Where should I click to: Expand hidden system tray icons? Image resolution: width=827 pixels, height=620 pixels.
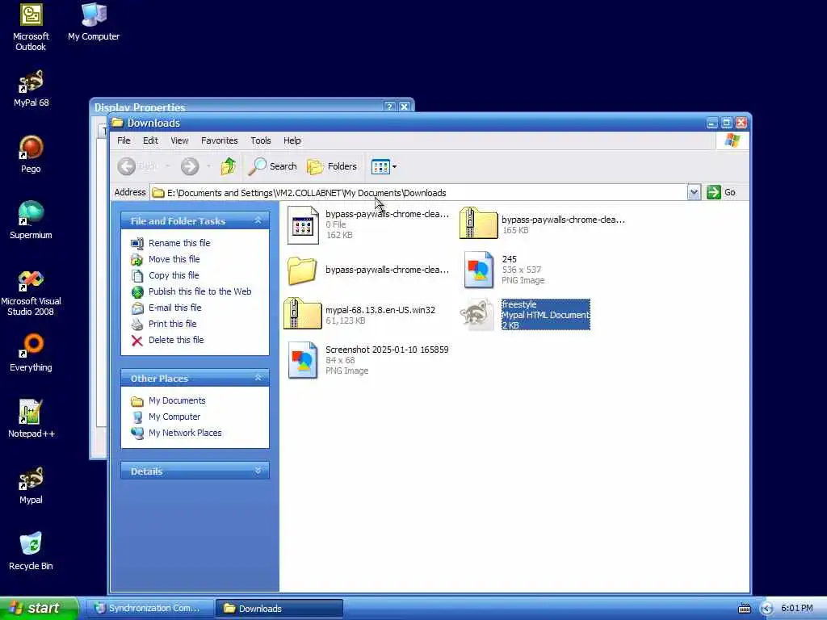(766, 609)
